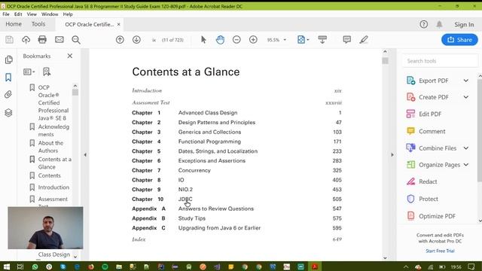
Task: Click the Share button
Action: pyautogui.click(x=459, y=40)
